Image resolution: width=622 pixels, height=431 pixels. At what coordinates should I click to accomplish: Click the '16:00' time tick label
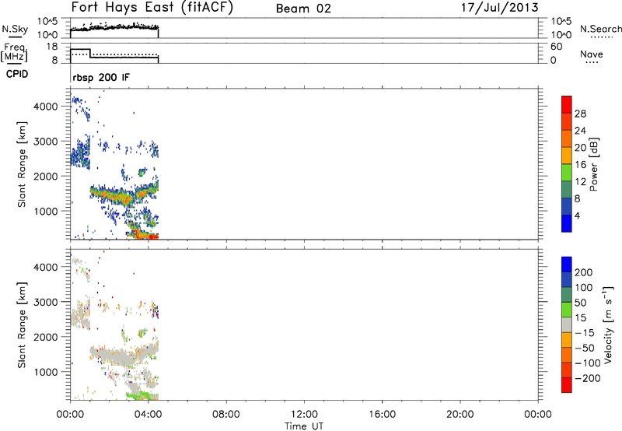coord(382,415)
